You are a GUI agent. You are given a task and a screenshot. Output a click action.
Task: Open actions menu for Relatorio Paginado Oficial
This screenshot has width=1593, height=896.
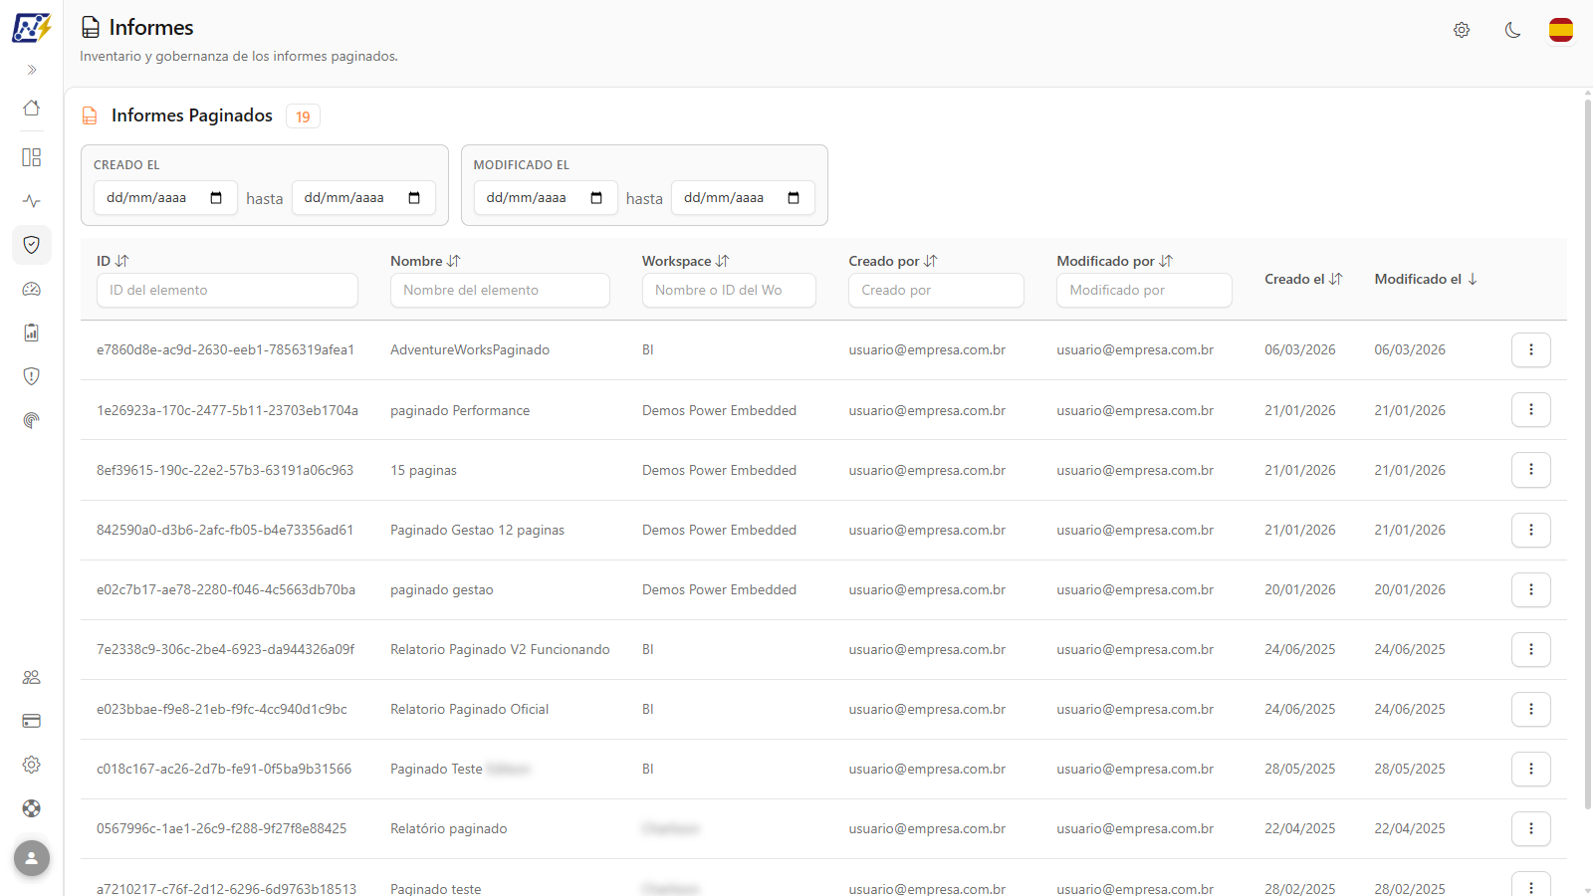click(1531, 709)
